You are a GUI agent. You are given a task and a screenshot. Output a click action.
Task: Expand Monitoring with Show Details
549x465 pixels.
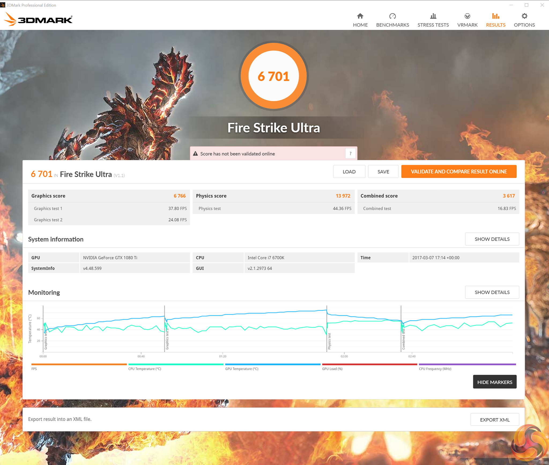[492, 292]
